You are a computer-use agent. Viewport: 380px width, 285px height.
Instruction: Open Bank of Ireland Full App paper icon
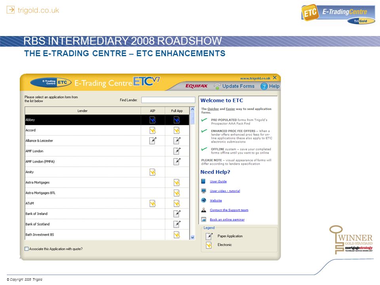[x=177, y=214]
